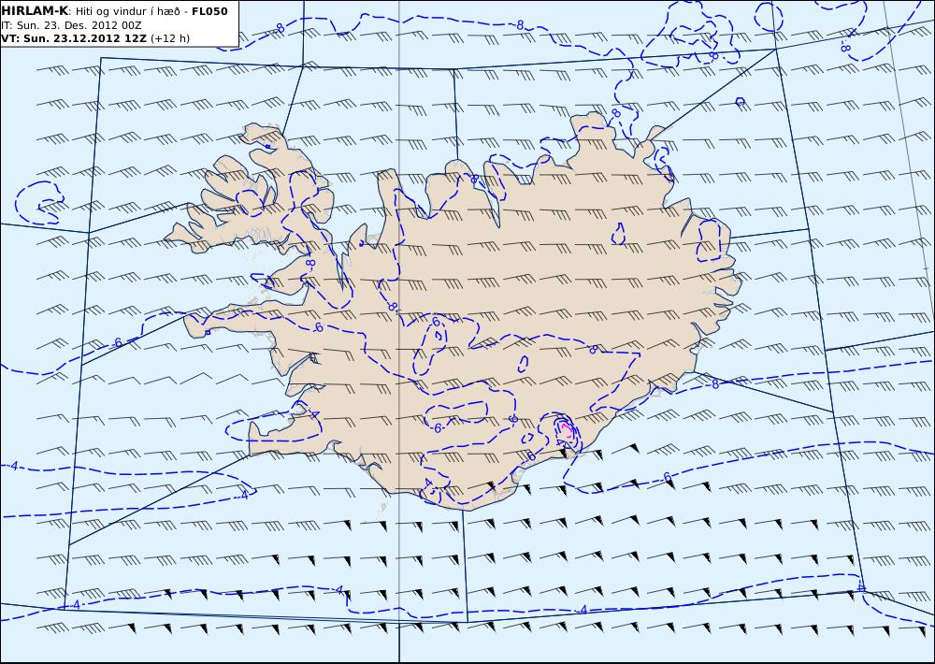Viewport: 935px width, 664px height.
Task: Click the "HIRLAM-K" model name text
Action: tap(36, 11)
